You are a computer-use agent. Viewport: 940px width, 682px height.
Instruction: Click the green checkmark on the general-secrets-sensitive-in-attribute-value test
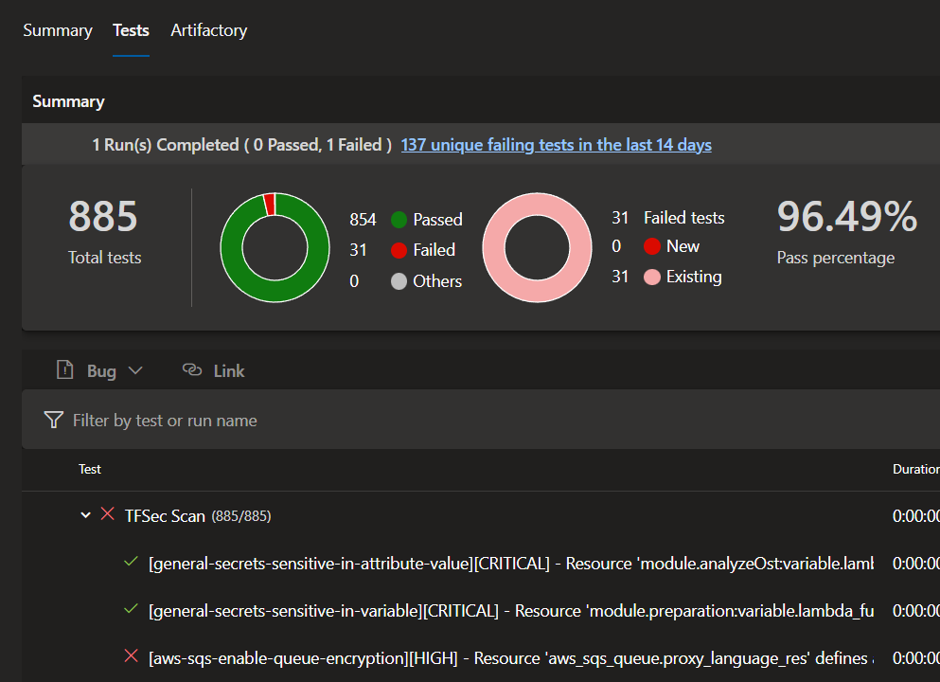[x=131, y=563]
